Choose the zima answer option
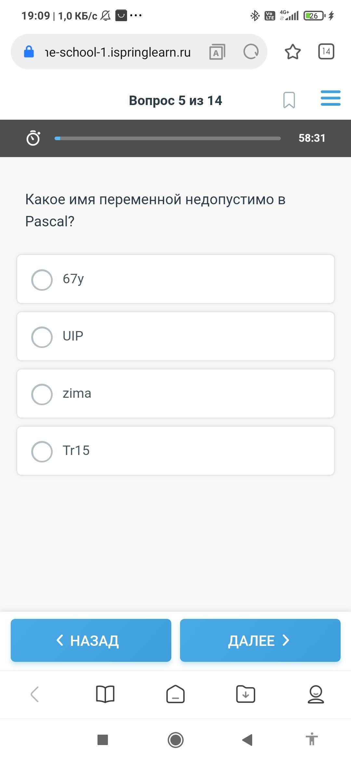This screenshot has height=761, width=351. 42,394
